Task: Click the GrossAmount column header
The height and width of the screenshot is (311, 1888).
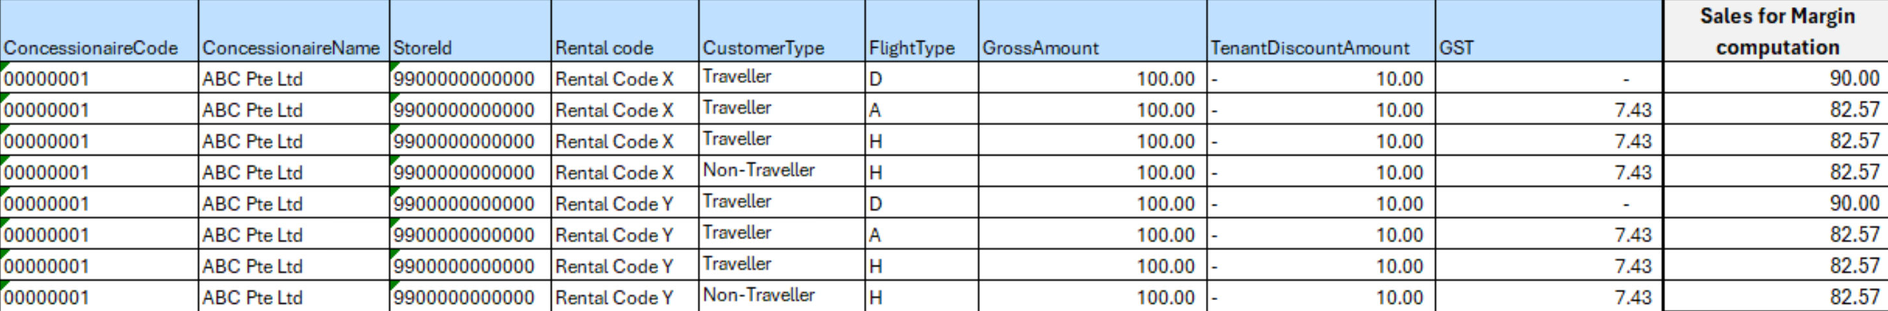Action: [1040, 47]
